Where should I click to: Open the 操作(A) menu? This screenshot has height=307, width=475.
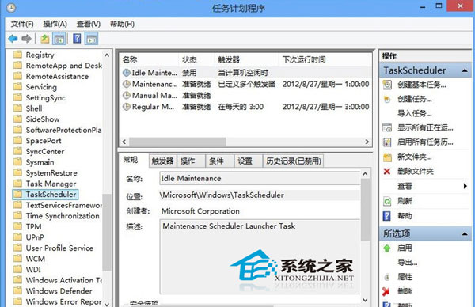click(x=55, y=24)
